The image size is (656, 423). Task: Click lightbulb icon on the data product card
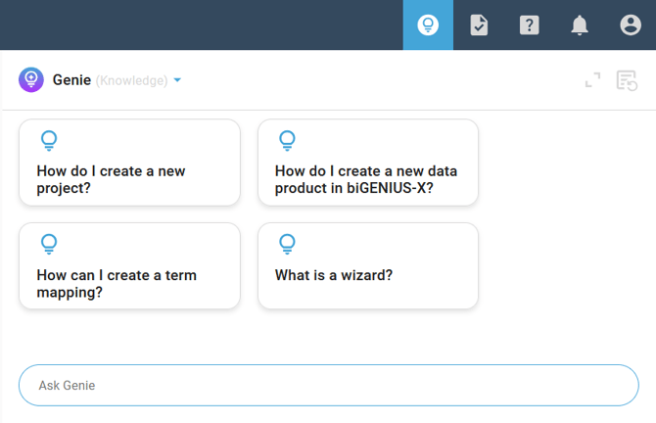(288, 141)
